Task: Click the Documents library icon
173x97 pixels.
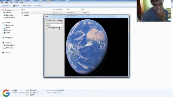Action: [x=5, y=25]
